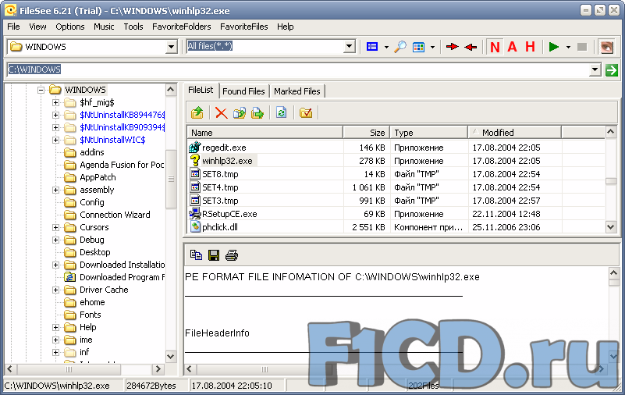The height and width of the screenshot is (395, 625).
Task: Expand the assembly folder node
Action: pos(56,190)
